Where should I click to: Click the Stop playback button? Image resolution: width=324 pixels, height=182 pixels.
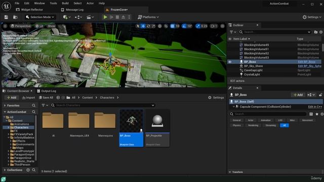coord(117,17)
